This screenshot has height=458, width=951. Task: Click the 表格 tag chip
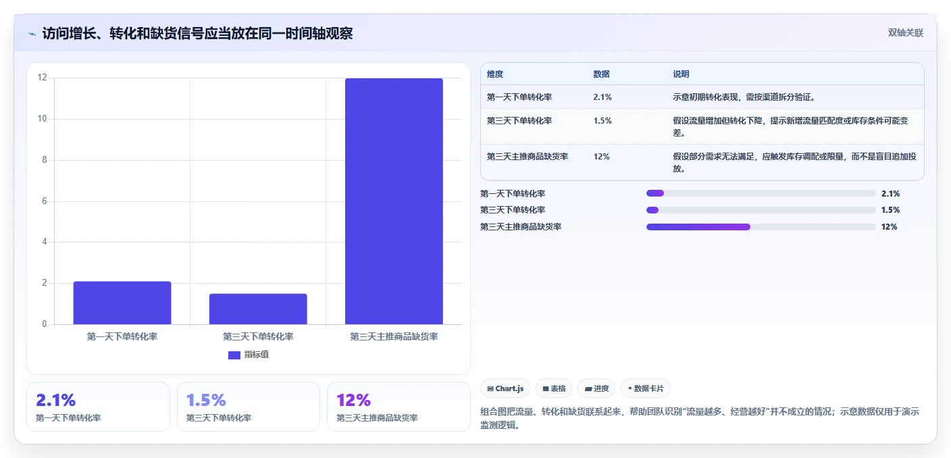(554, 388)
